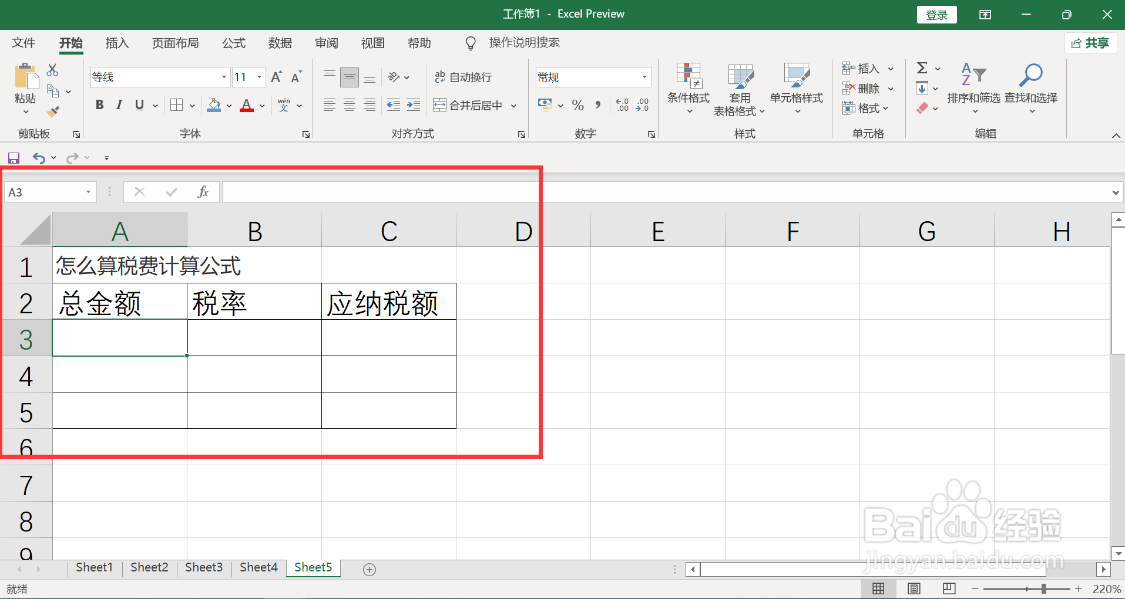Screen dimensions: 1125x599
Task: Switch to Sheet1 tab
Action: click(x=94, y=567)
